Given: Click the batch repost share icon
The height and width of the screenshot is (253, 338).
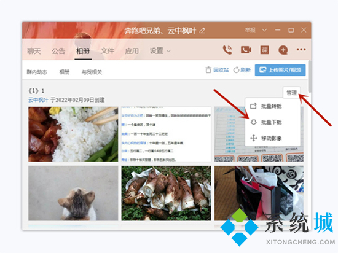Looking at the screenshot, I should pos(253,106).
